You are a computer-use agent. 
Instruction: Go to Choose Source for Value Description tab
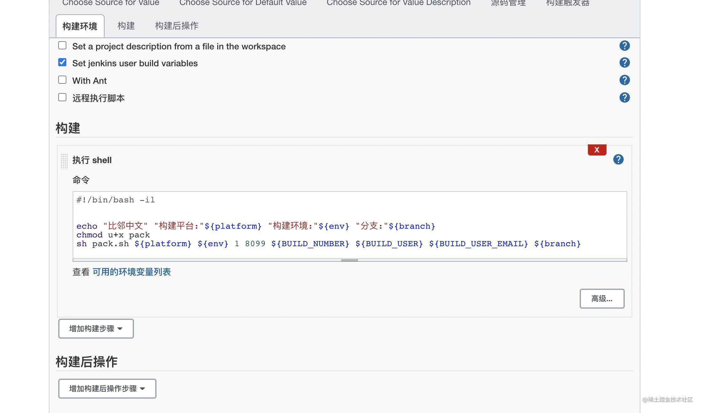398,3
